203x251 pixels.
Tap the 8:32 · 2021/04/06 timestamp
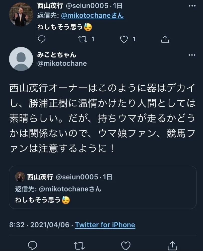pos(39,225)
